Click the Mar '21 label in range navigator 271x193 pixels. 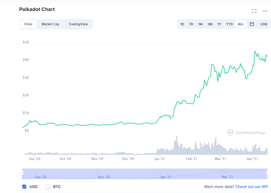pyautogui.click(x=227, y=177)
